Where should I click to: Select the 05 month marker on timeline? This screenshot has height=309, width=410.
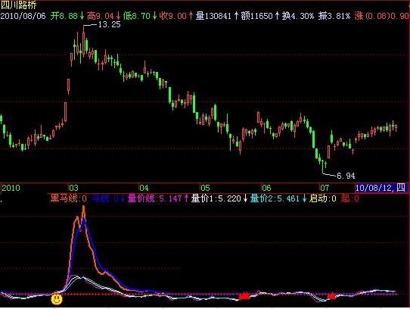205,188
